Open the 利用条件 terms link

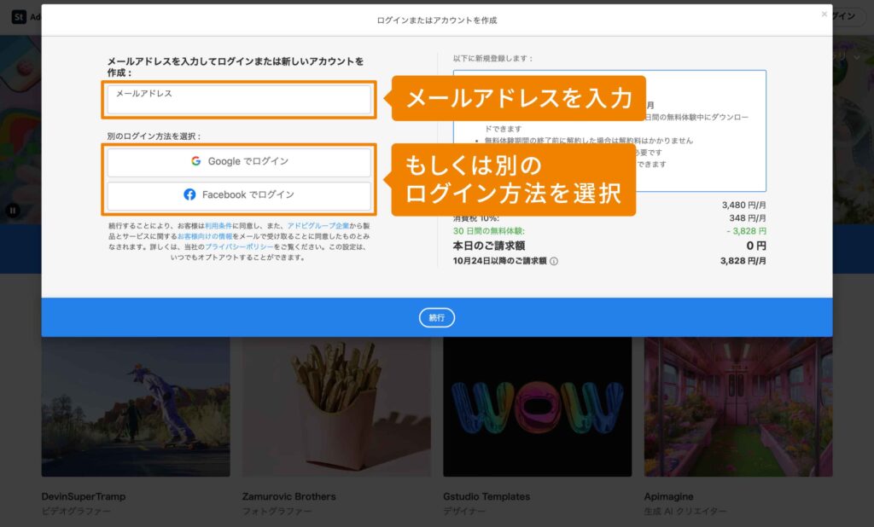point(218,226)
